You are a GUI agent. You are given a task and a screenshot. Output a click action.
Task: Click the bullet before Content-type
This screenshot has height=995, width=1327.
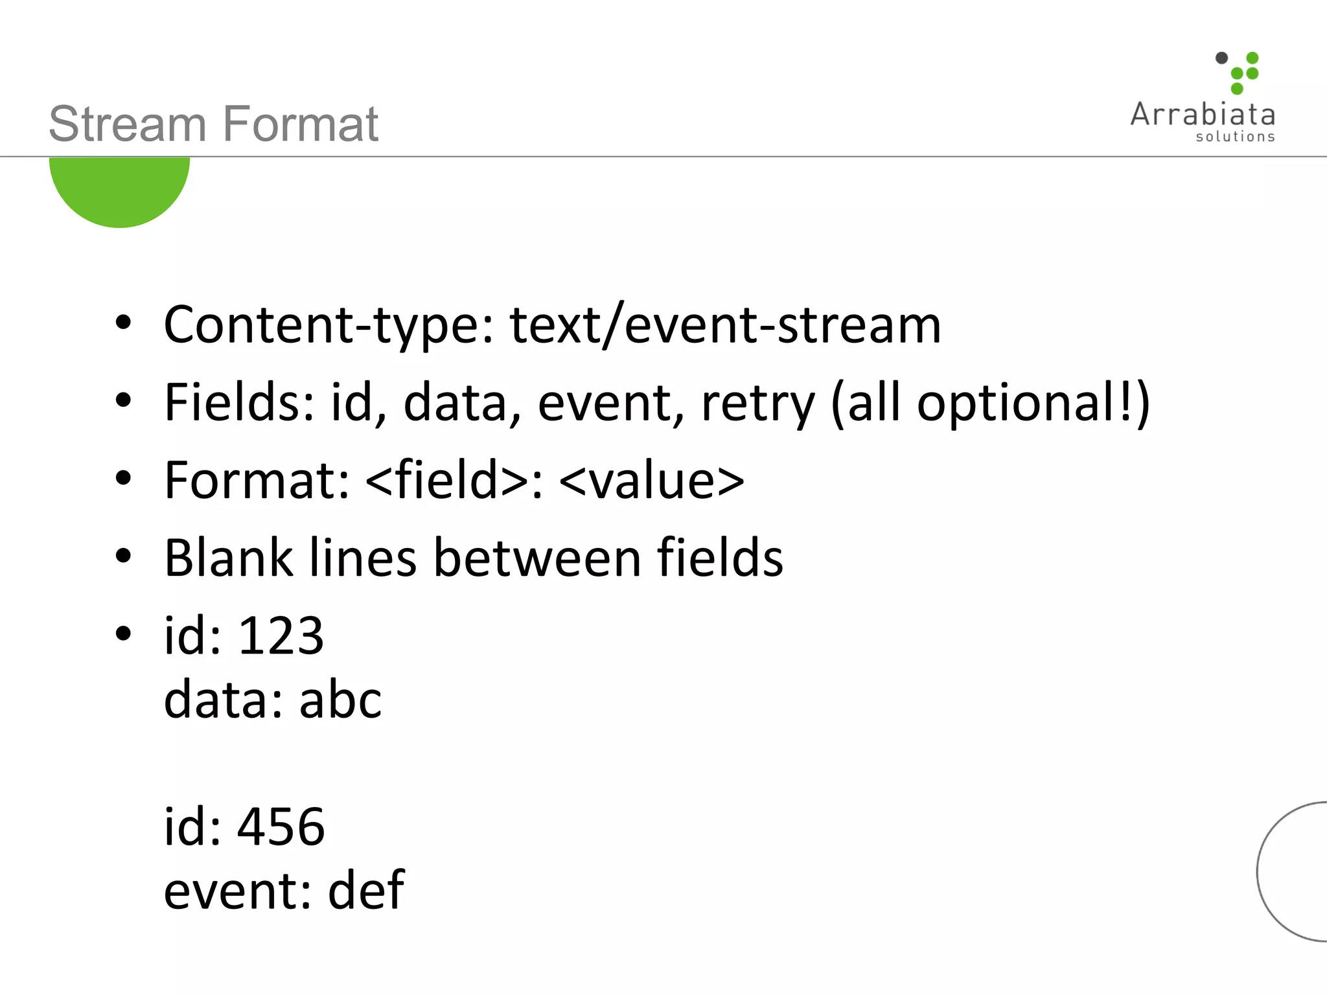click(123, 322)
